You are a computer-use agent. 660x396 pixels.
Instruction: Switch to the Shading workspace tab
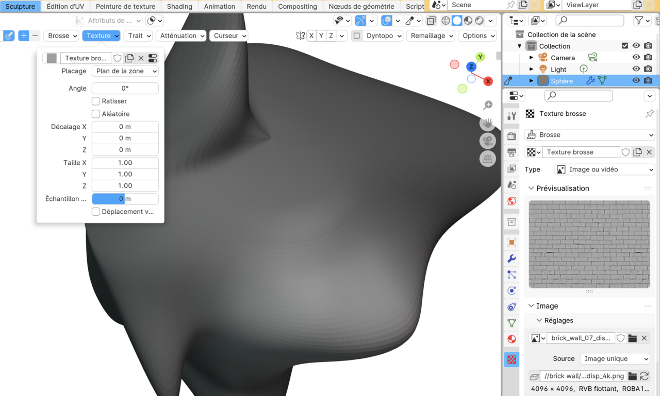tap(179, 6)
